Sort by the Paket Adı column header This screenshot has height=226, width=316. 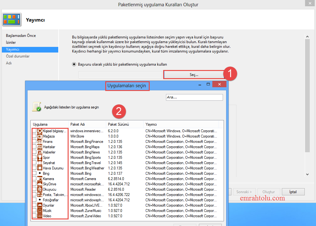tap(87, 124)
